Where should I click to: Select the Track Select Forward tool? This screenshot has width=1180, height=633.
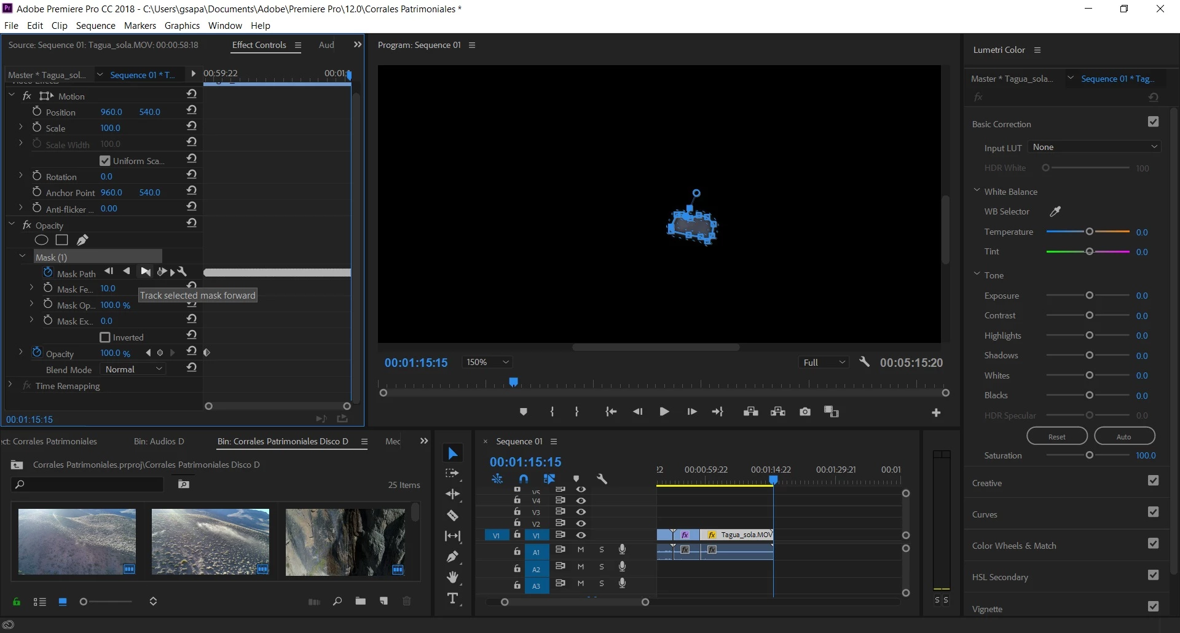tap(453, 474)
